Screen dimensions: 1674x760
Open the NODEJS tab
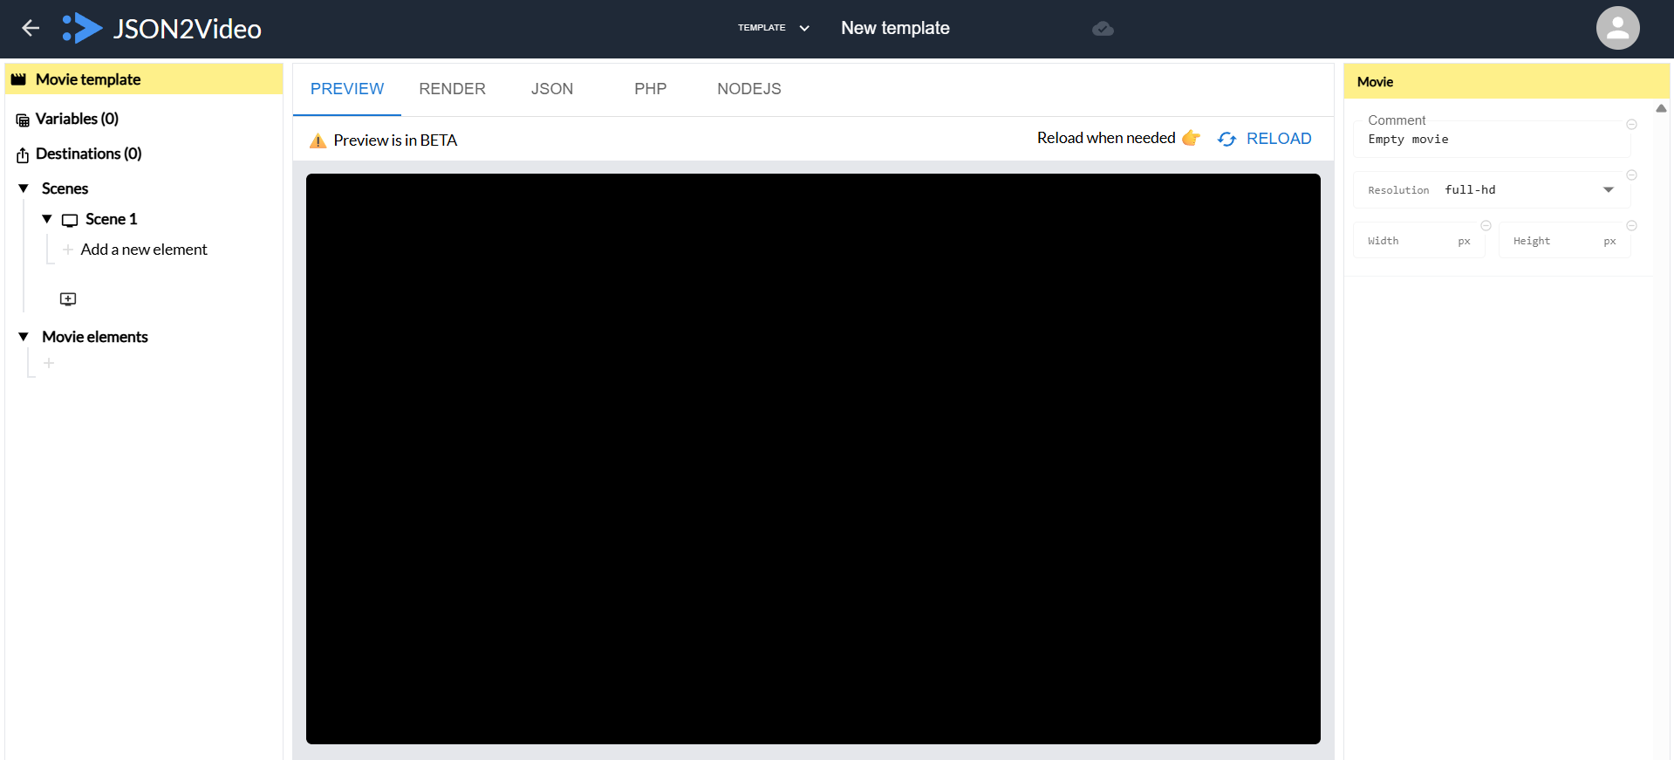[x=749, y=89]
